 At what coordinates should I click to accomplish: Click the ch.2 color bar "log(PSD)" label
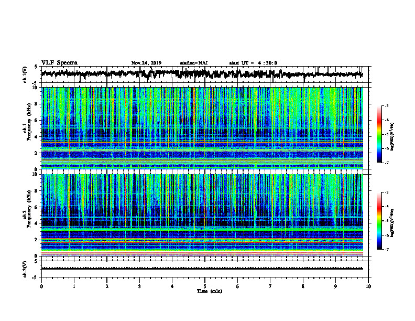click(x=392, y=223)
